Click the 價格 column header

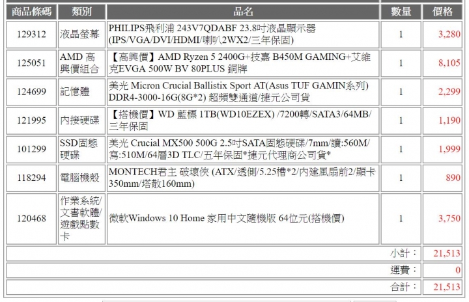point(442,12)
